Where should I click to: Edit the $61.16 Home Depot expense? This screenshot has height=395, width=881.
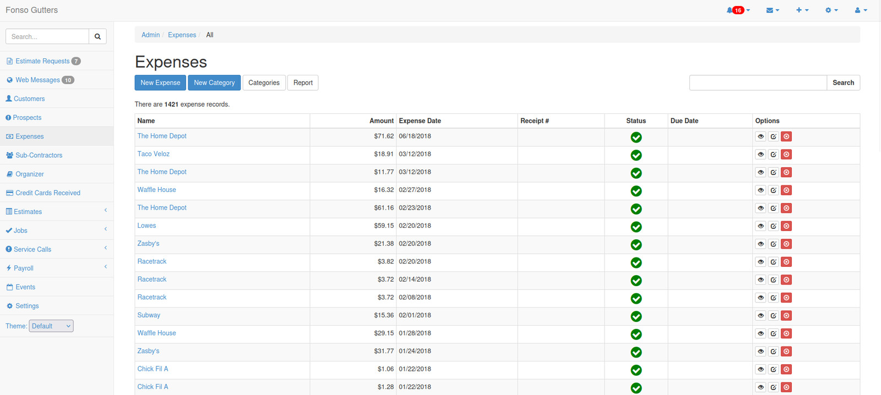point(774,208)
